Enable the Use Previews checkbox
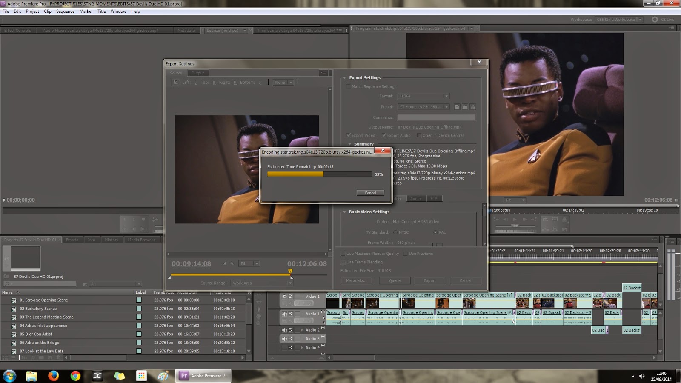681x383 pixels. (405, 254)
